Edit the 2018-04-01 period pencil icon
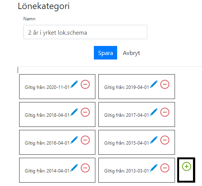The image size is (202, 186). coord(74,112)
